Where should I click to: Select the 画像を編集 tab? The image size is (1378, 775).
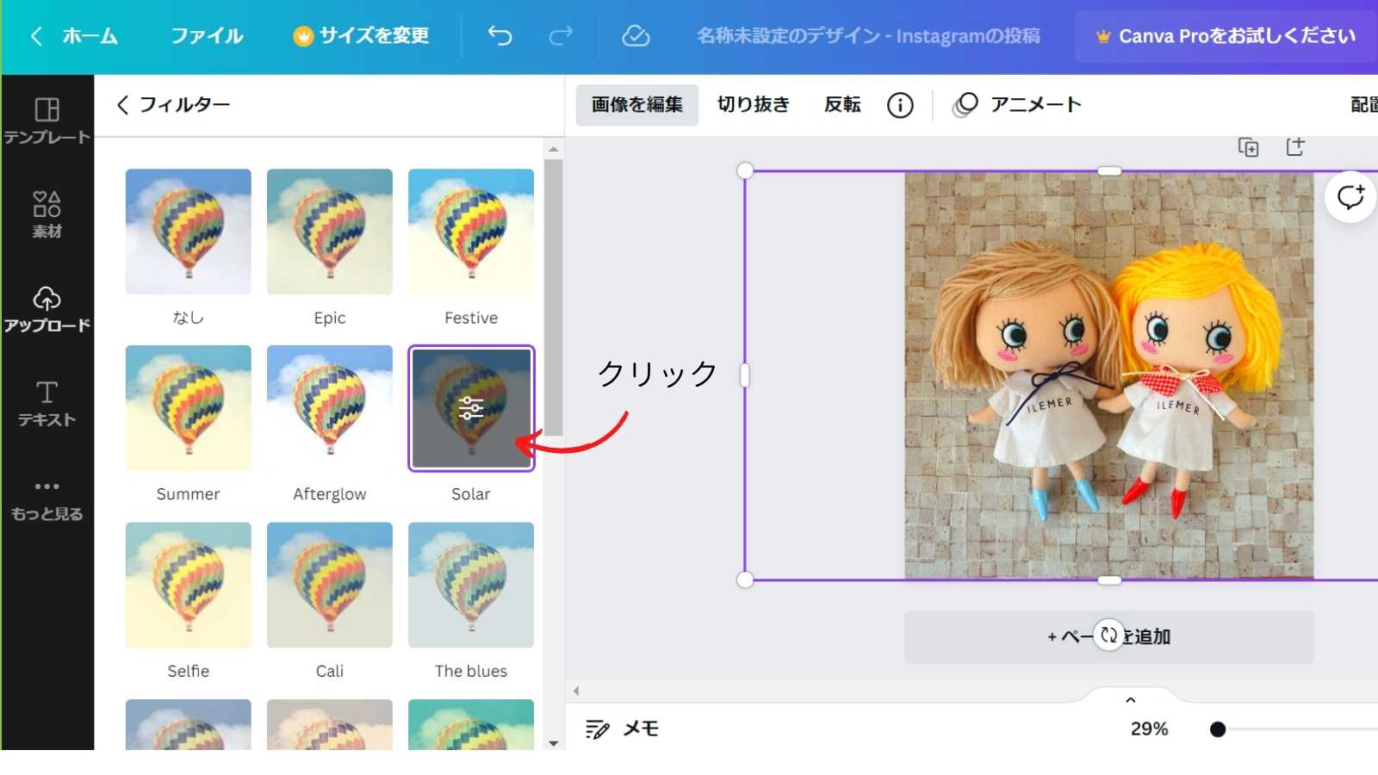tap(636, 105)
